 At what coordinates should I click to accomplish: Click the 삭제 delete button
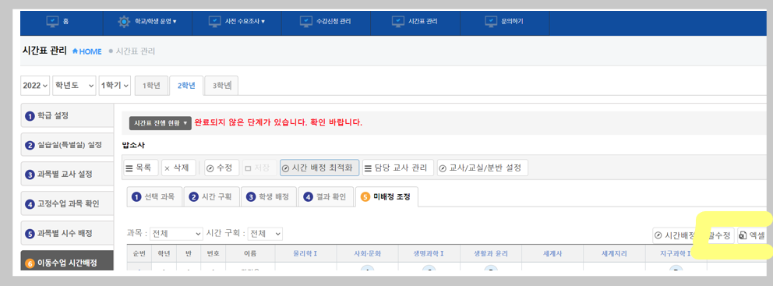point(178,168)
